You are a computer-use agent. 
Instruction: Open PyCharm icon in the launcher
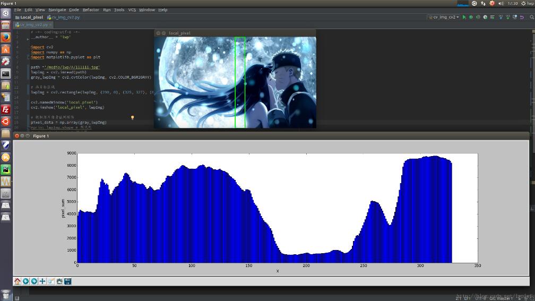coord(5,169)
